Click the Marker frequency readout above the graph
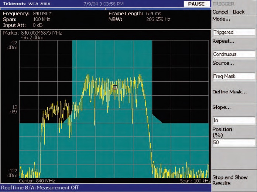The width and height of the screenshot is (257, 192). point(32,33)
